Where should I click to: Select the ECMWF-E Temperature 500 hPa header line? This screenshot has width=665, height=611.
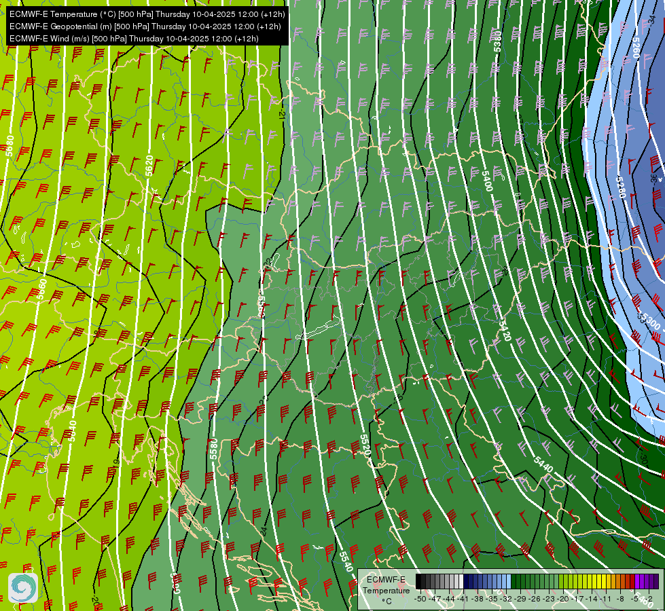[147, 14]
